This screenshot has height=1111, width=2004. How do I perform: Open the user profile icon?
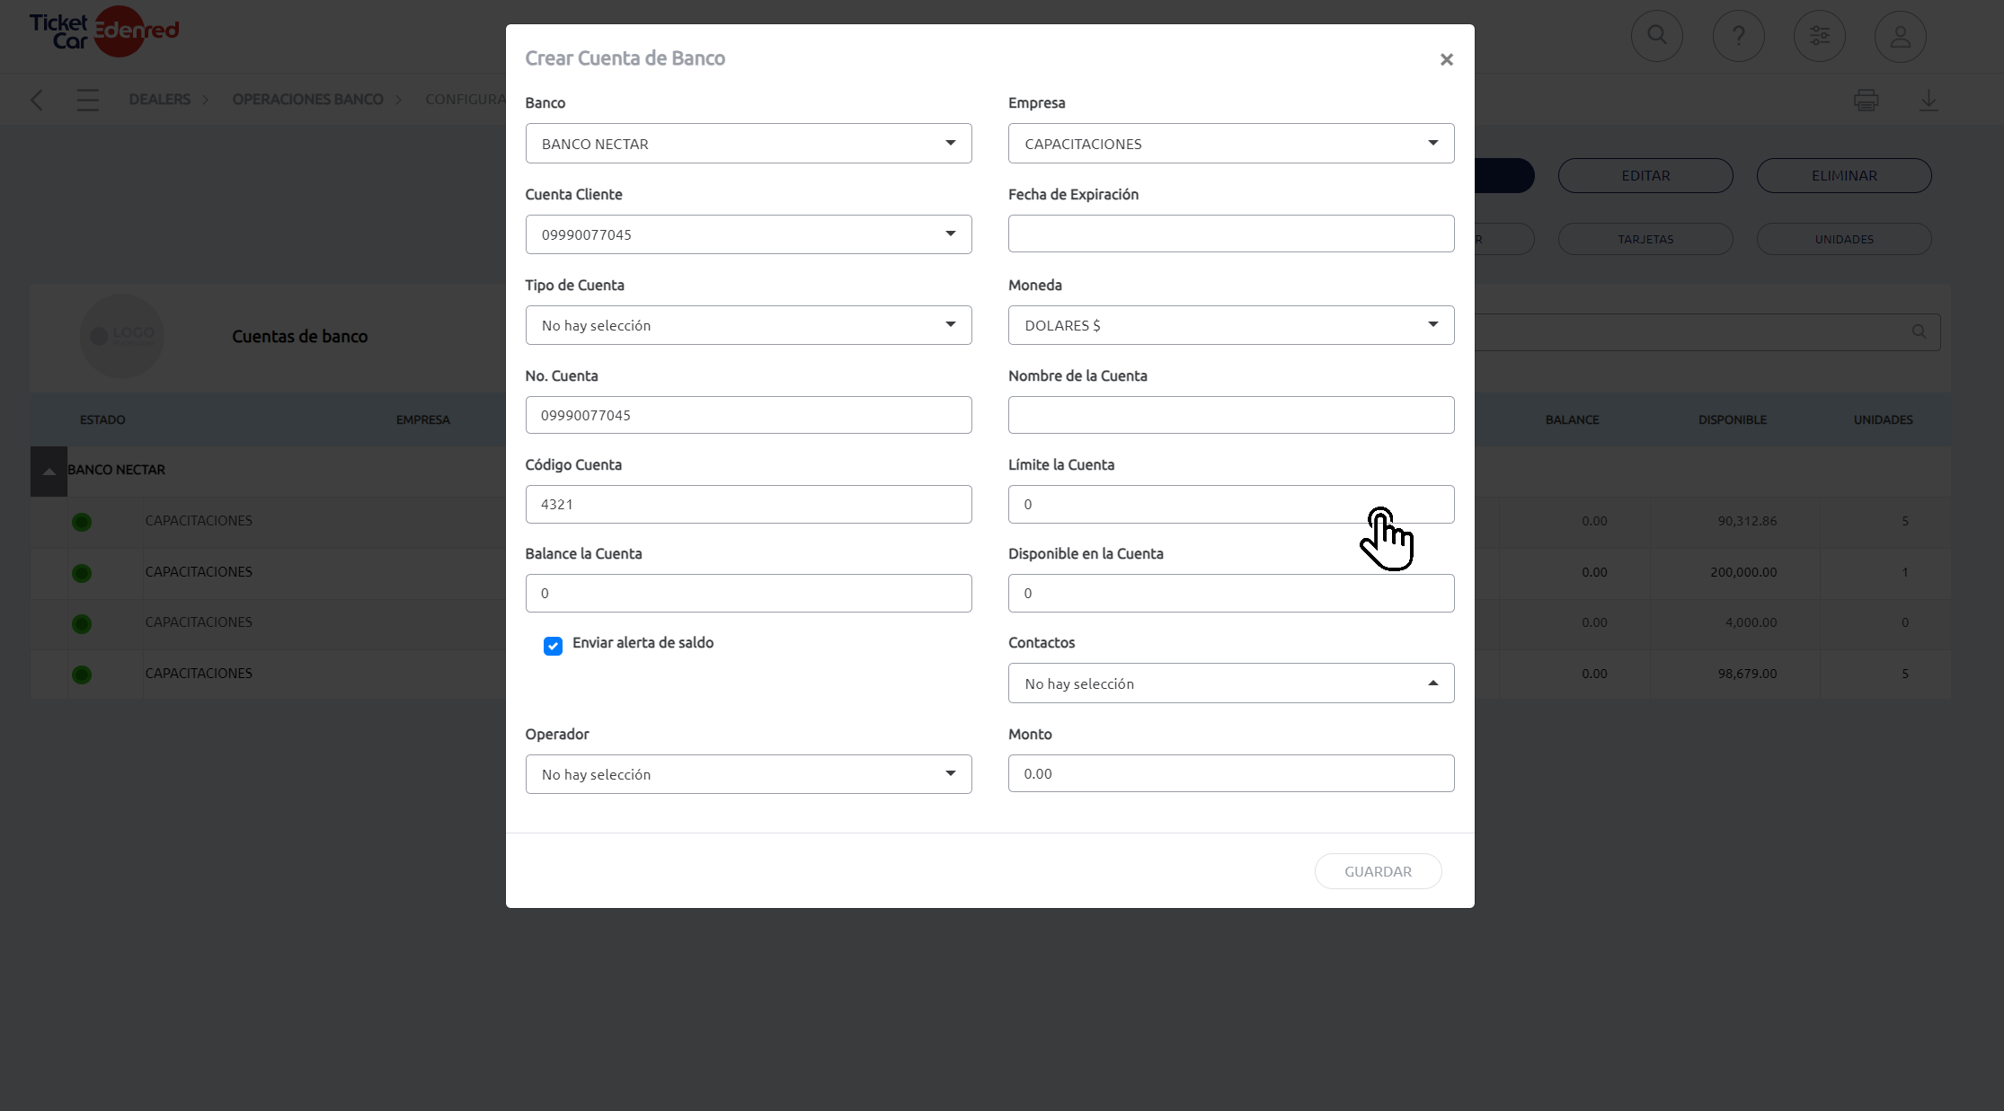1900,36
